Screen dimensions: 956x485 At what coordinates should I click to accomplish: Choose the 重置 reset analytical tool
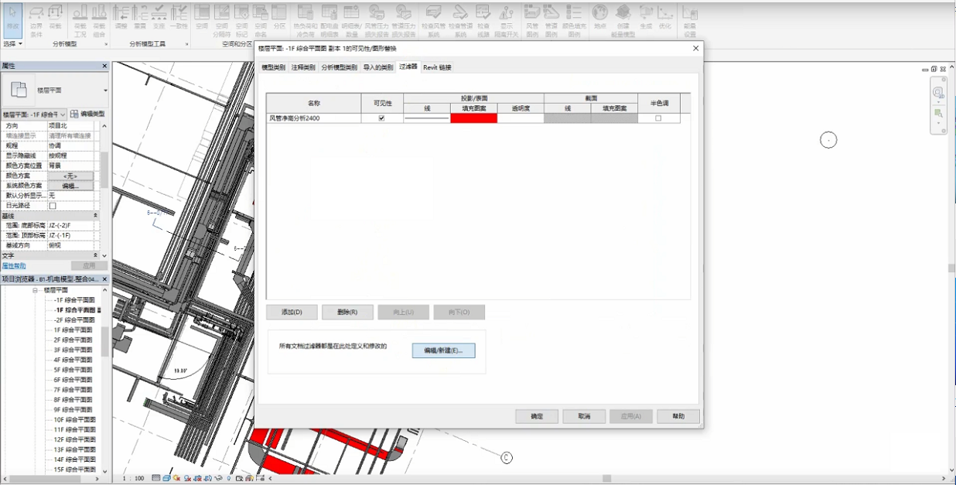[x=140, y=19]
